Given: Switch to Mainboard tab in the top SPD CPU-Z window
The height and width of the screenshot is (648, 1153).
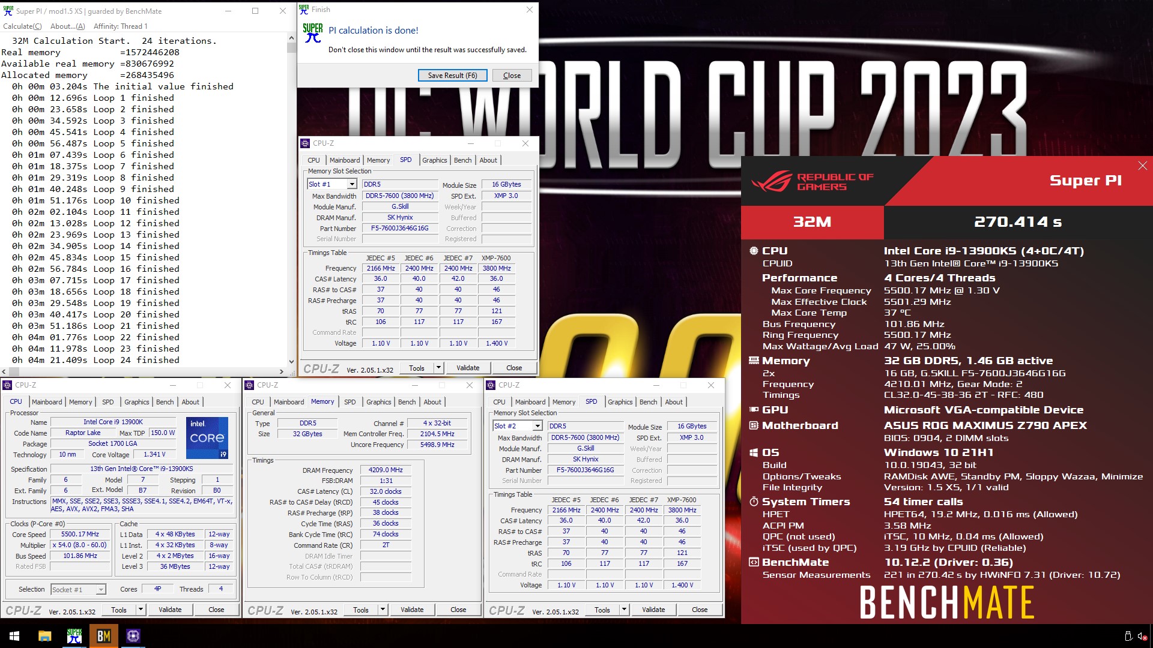Looking at the screenshot, I should 345,160.
